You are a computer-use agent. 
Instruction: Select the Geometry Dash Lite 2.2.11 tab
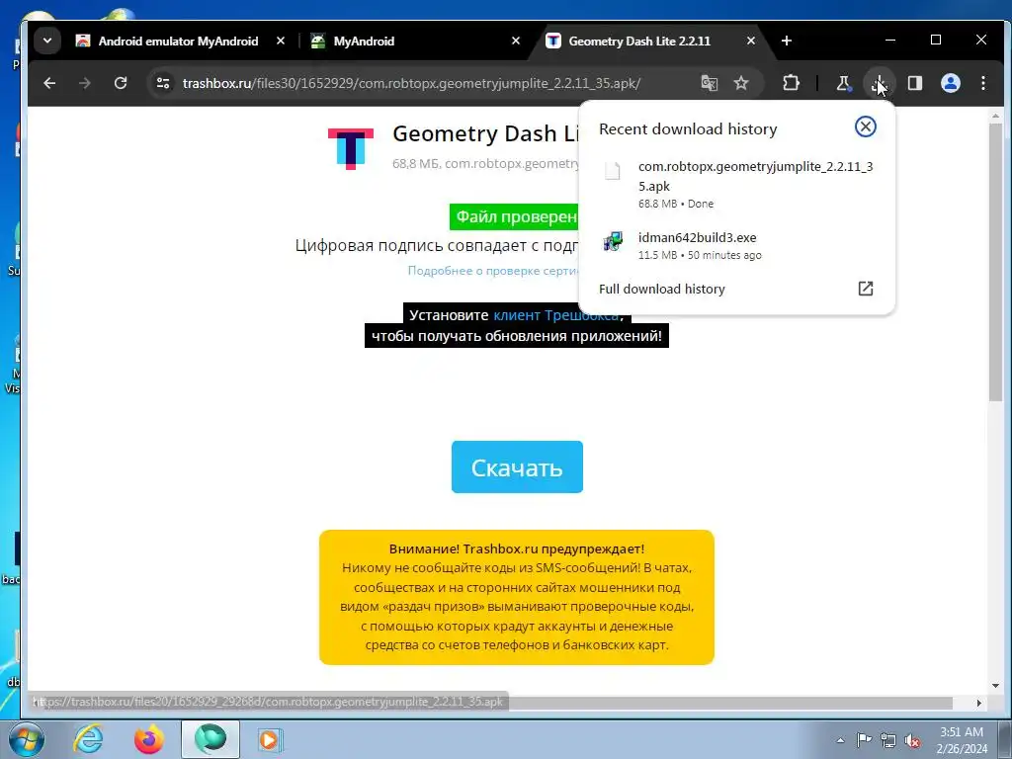(650, 42)
